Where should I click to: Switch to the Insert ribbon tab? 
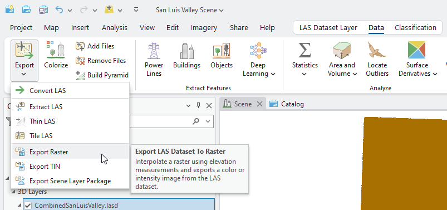[80, 28]
